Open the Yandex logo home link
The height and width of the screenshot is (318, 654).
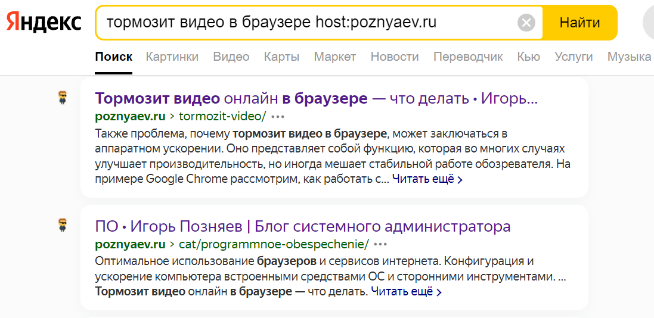point(44,21)
